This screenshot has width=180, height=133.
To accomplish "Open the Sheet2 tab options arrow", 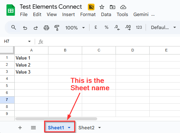I will point(100,128).
